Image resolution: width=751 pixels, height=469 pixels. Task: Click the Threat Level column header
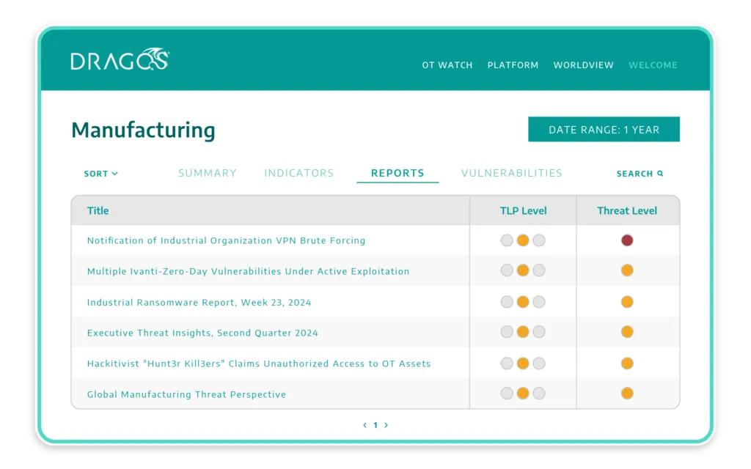pos(627,210)
